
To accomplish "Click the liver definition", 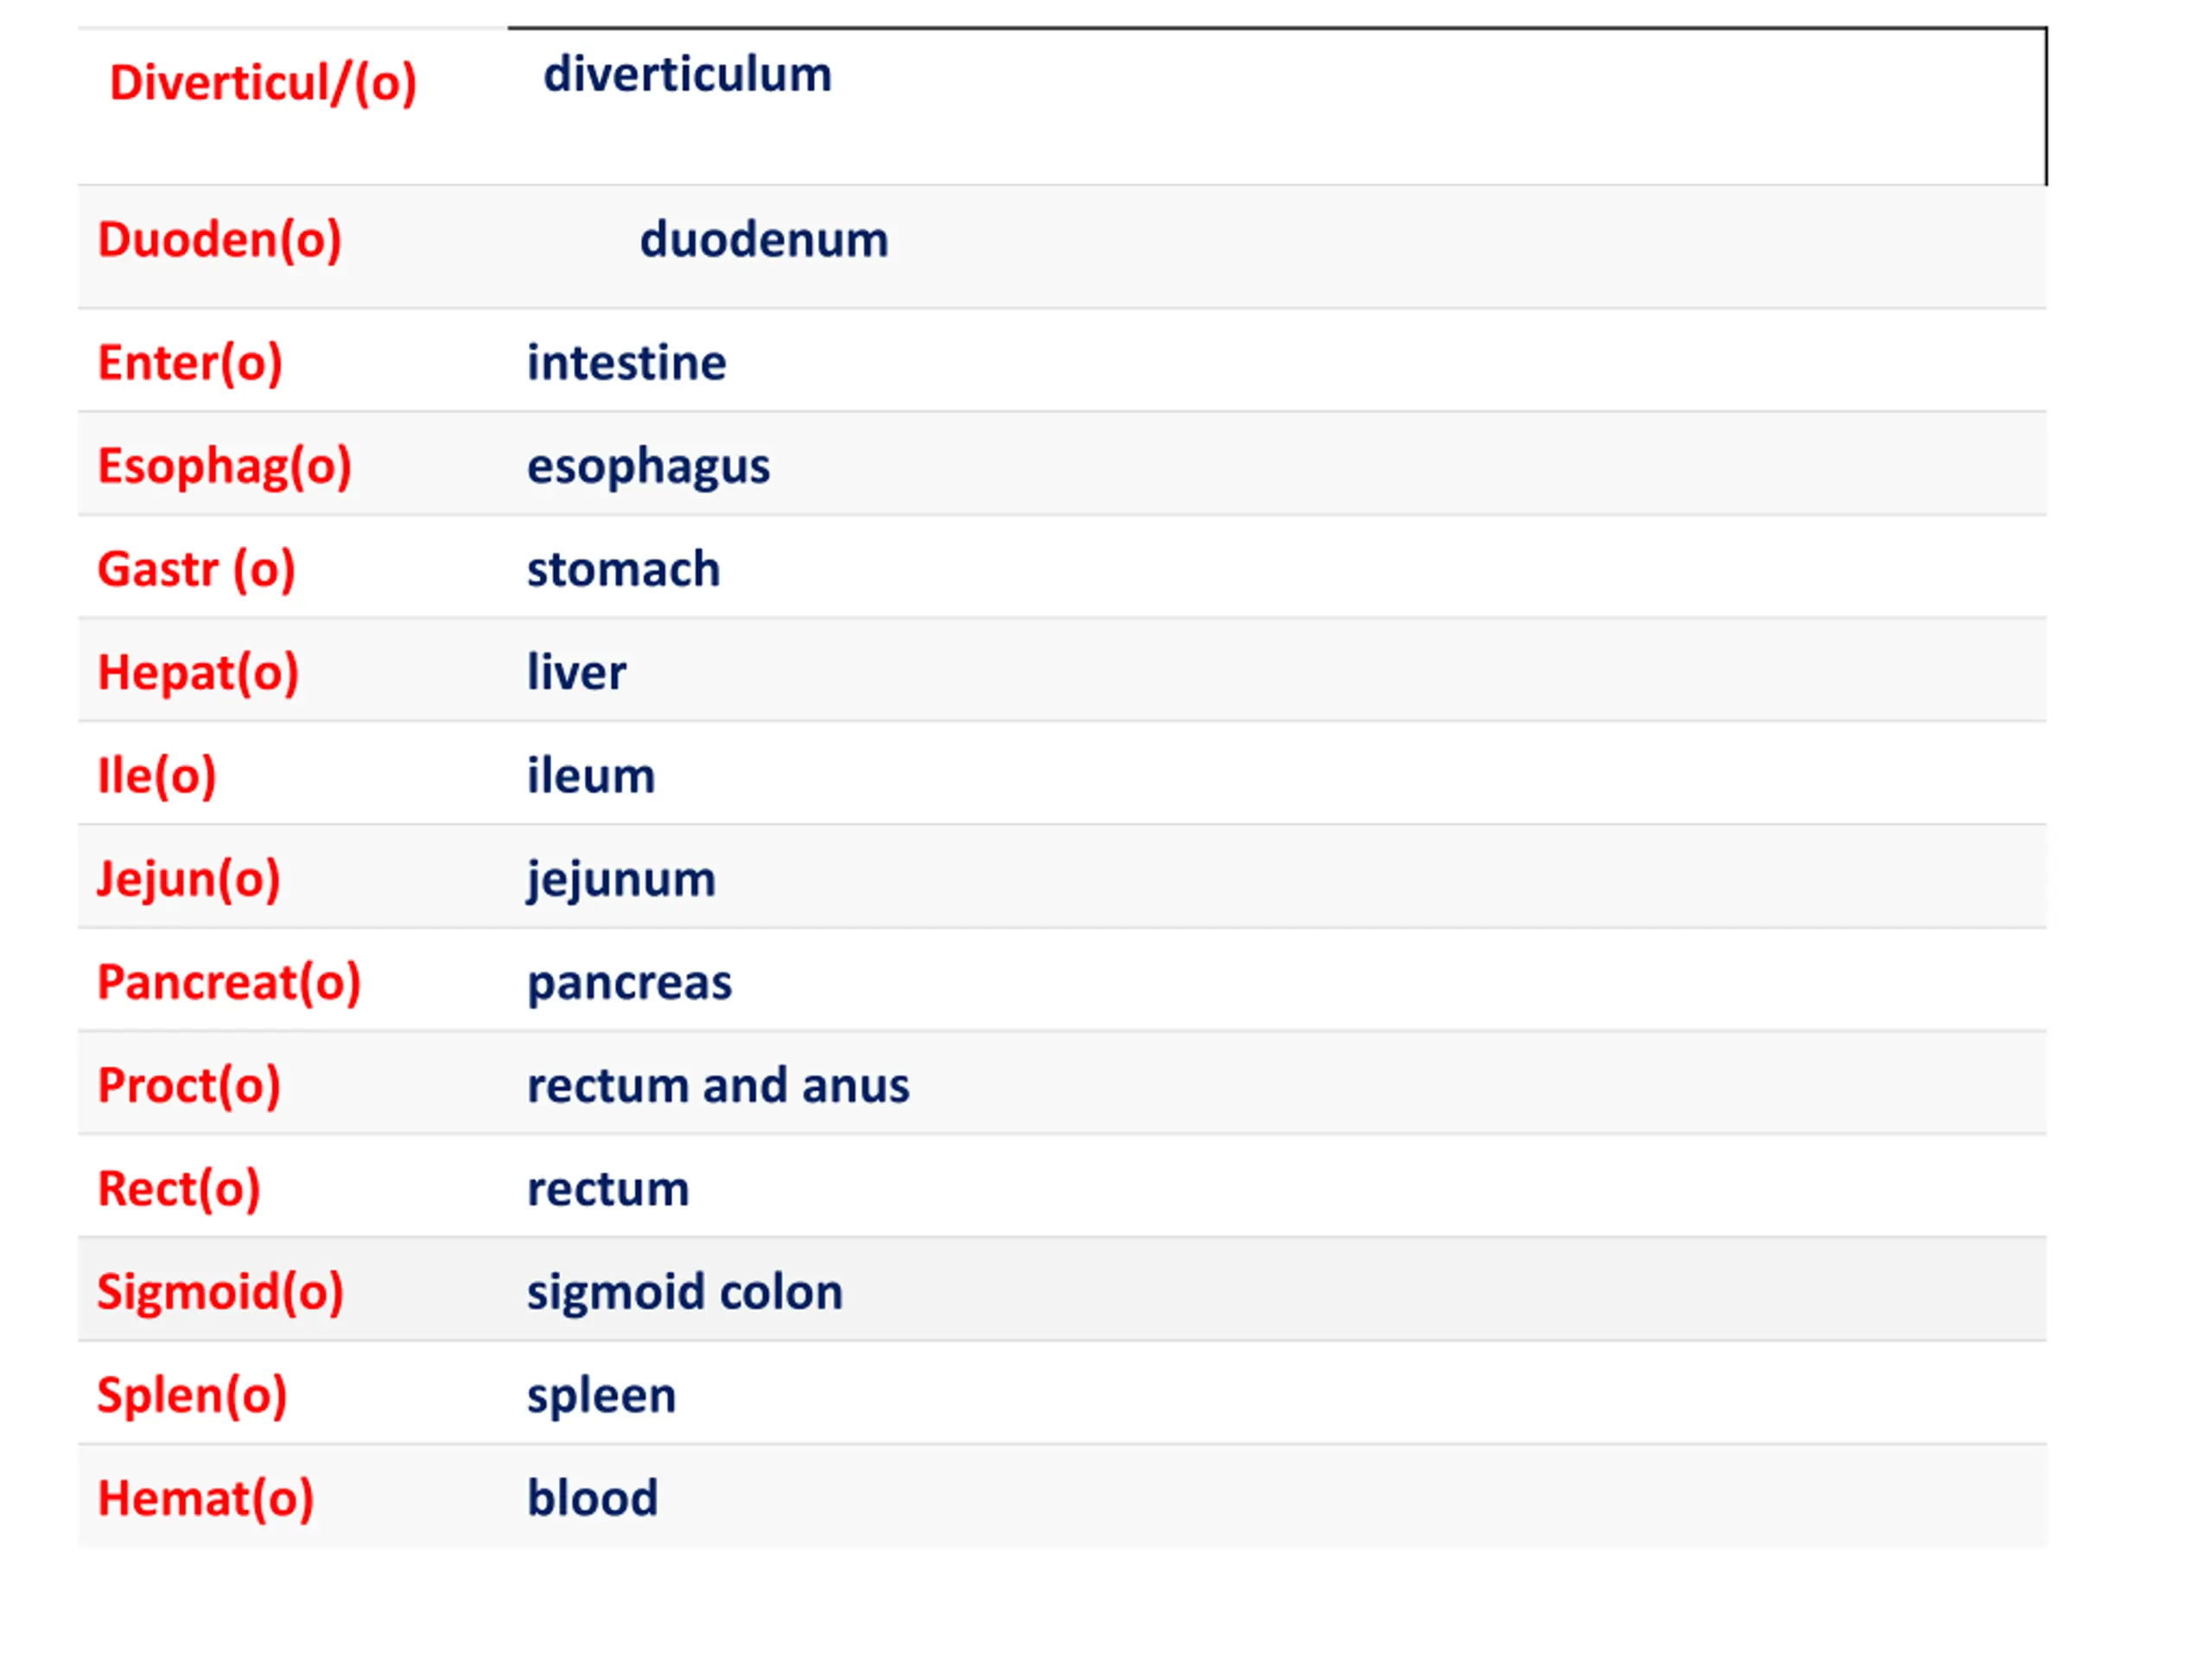I will 577,673.
